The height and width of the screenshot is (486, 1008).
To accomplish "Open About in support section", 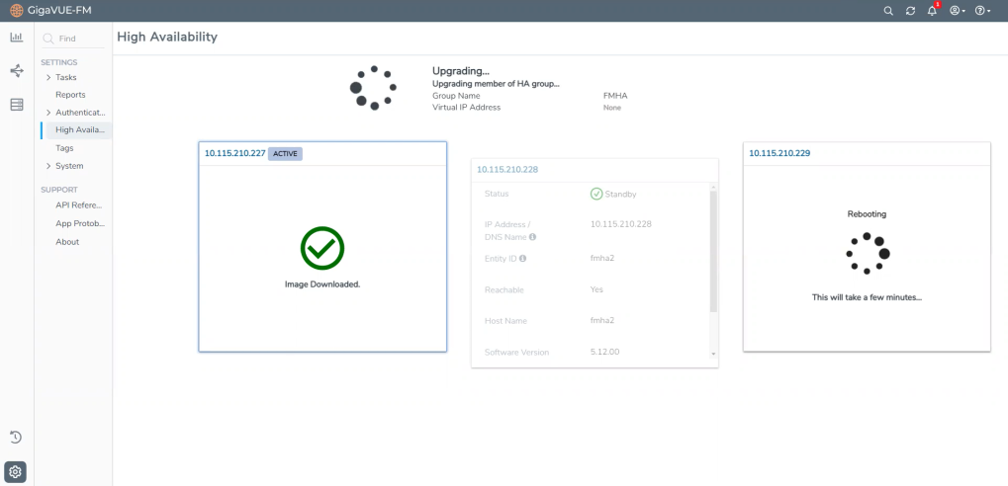I will pos(67,242).
